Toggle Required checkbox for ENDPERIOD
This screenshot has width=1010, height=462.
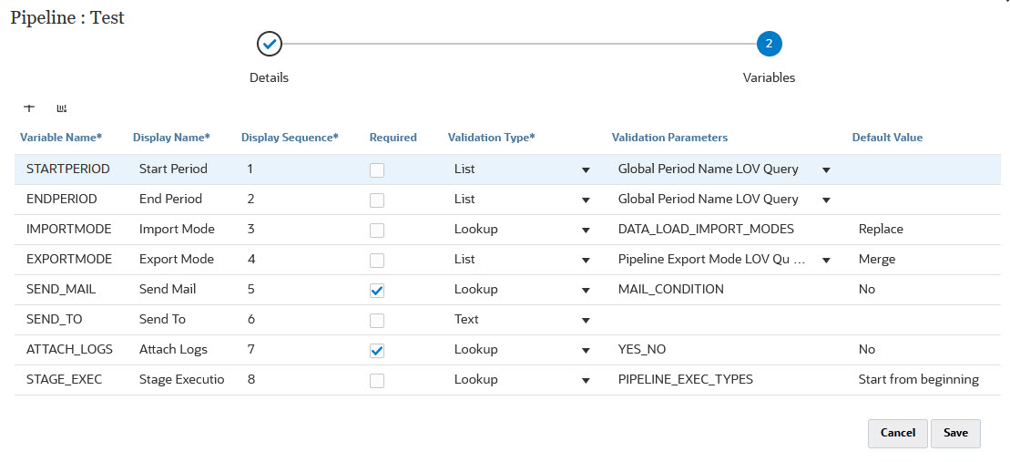click(377, 200)
